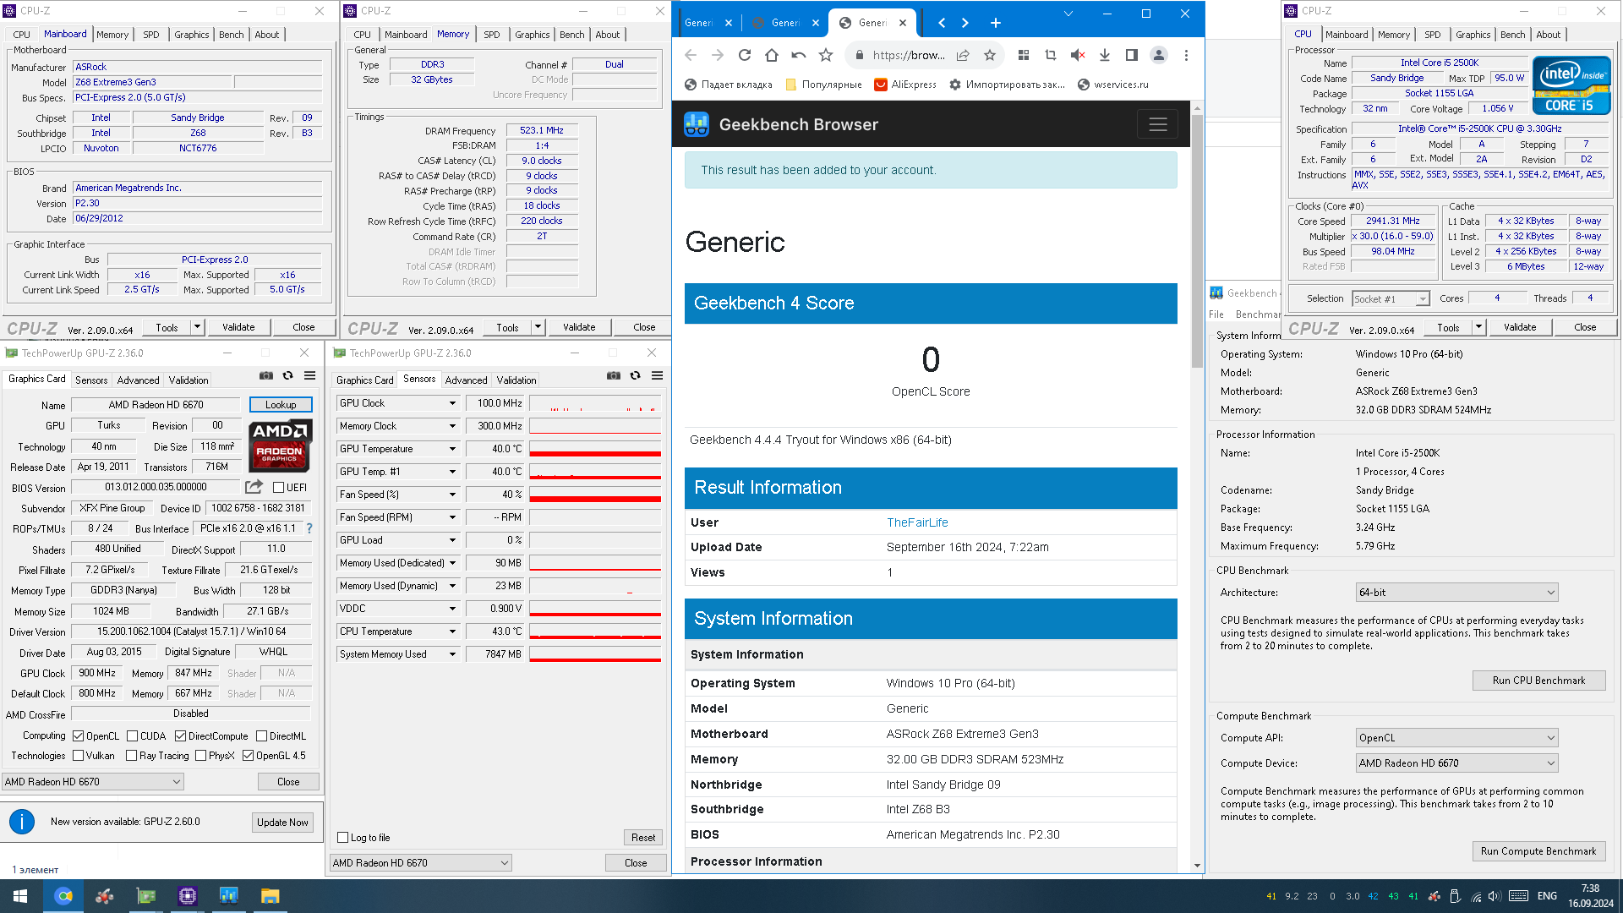Toggle the CUDA checkbox in GPU-Z
This screenshot has height=913, width=1623.
point(132,736)
